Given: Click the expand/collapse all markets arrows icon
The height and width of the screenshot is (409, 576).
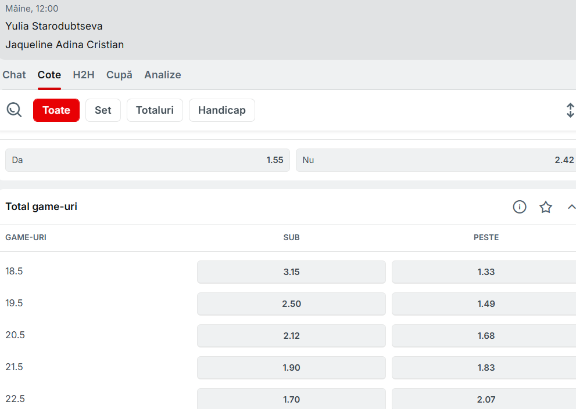Looking at the screenshot, I should pyautogui.click(x=570, y=110).
